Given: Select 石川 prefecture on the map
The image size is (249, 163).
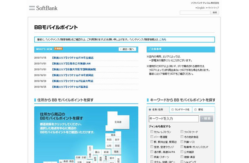Looking at the screenshot, I should click(x=90, y=149).
